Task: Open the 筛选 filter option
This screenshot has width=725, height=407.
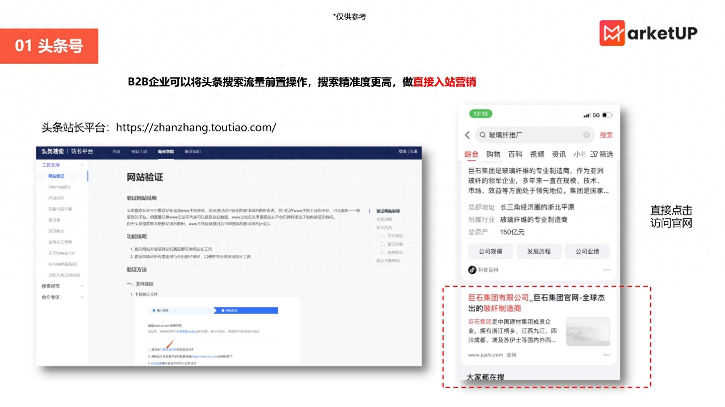Action: [x=602, y=154]
